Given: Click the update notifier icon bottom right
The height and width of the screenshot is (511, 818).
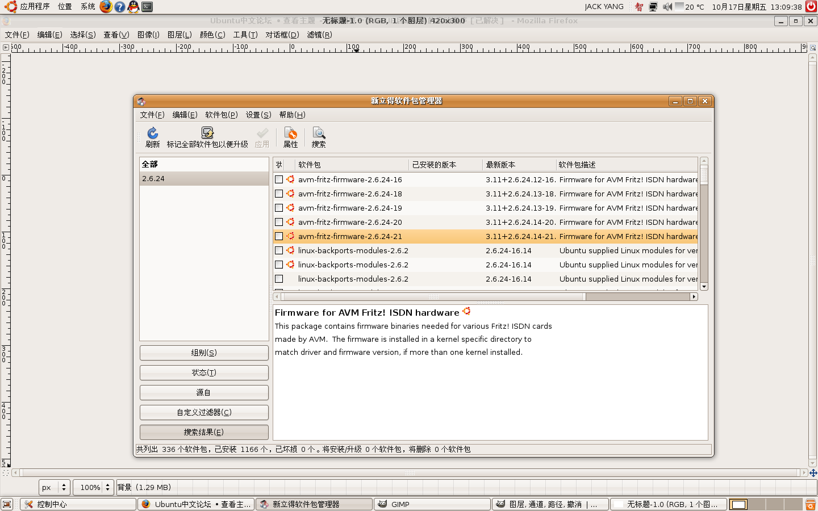Looking at the screenshot, I should [811, 504].
